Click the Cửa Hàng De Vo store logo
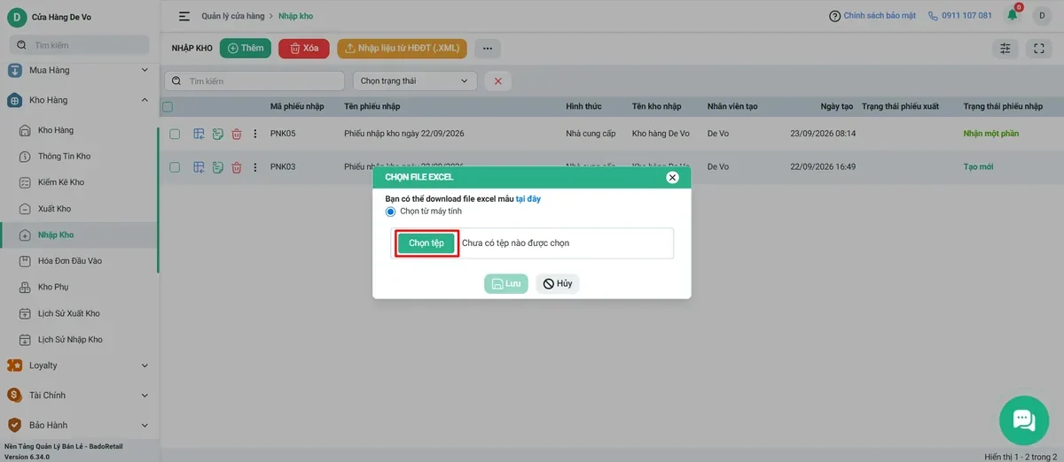This screenshot has width=1064, height=462. 17,17
